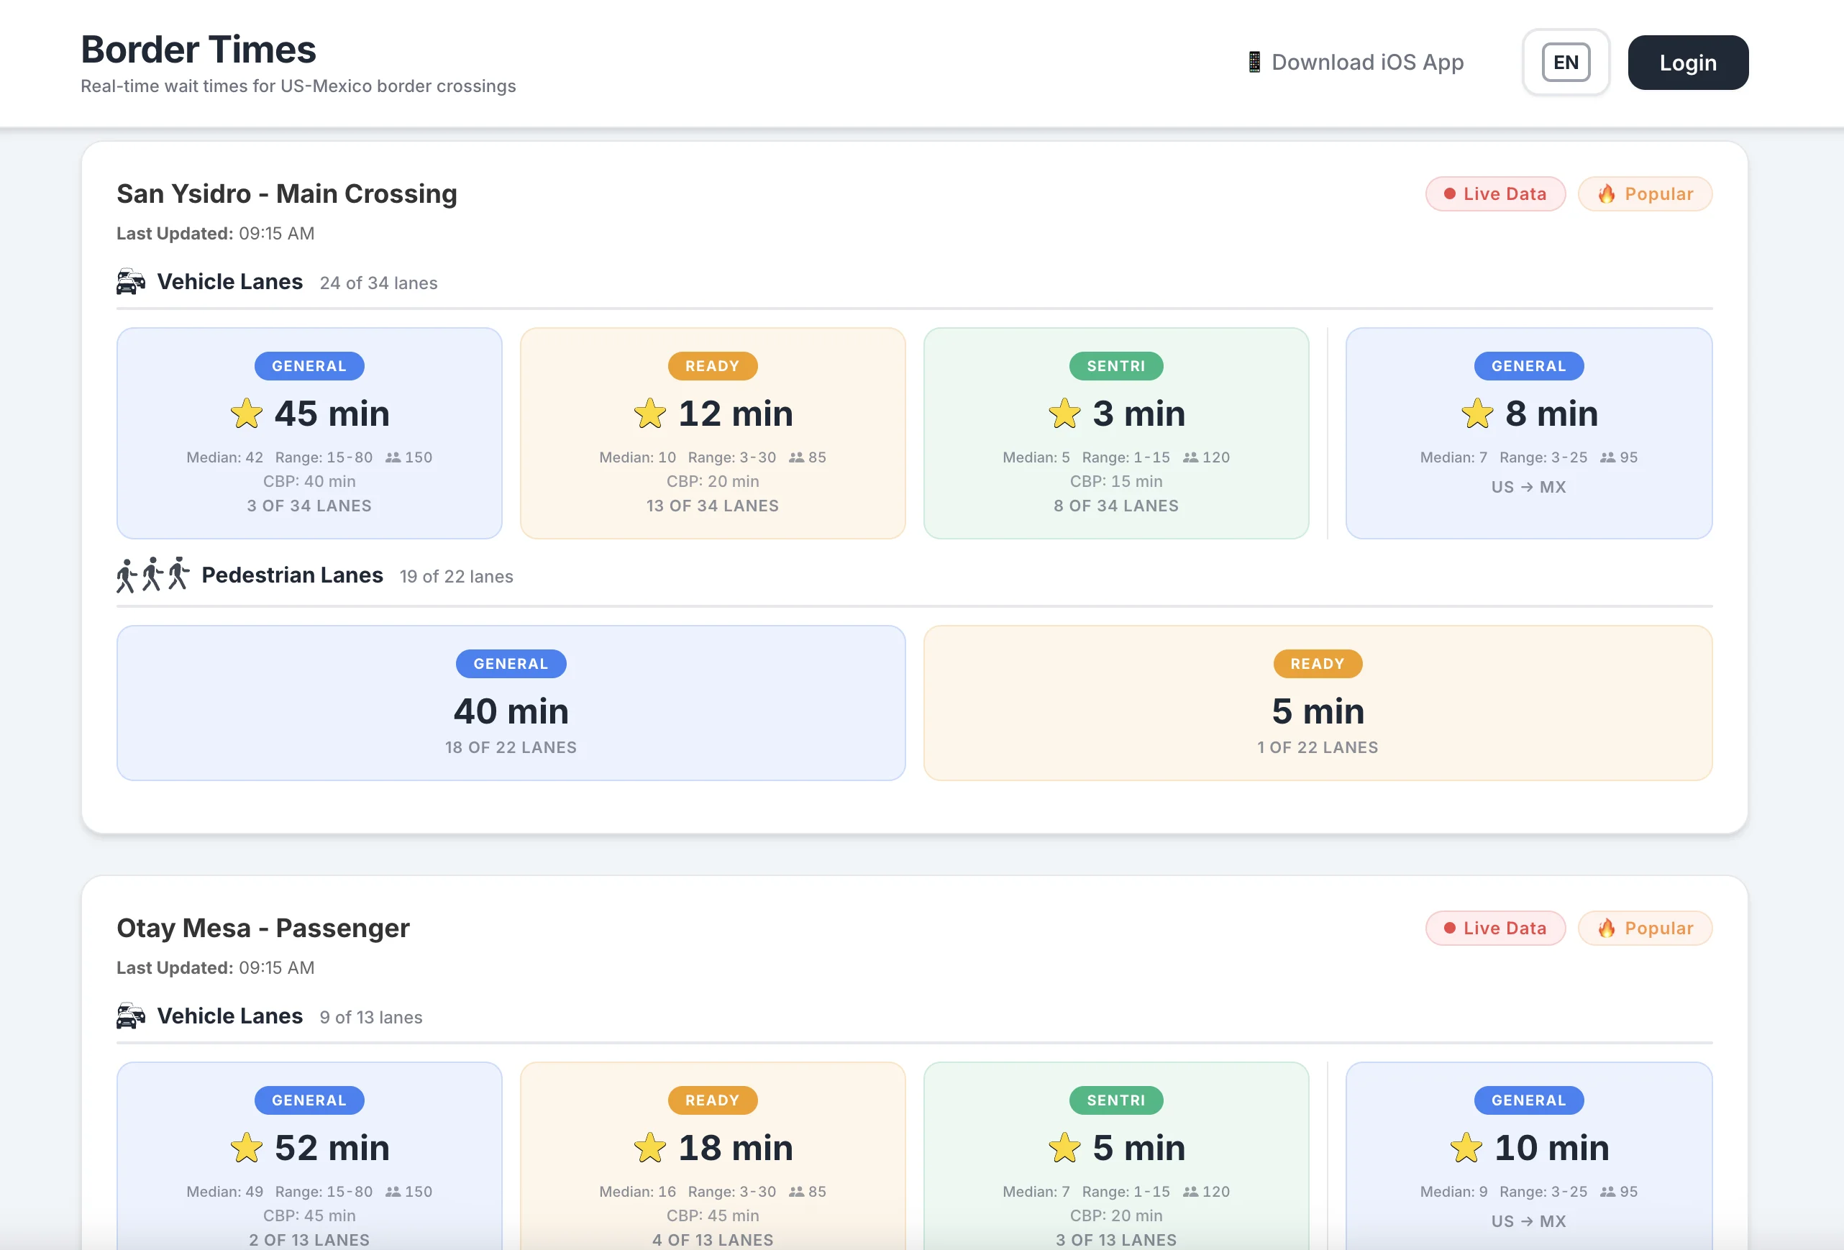This screenshot has width=1844, height=1250.
Task: Click the Login button
Action: tap(1688, 62)
